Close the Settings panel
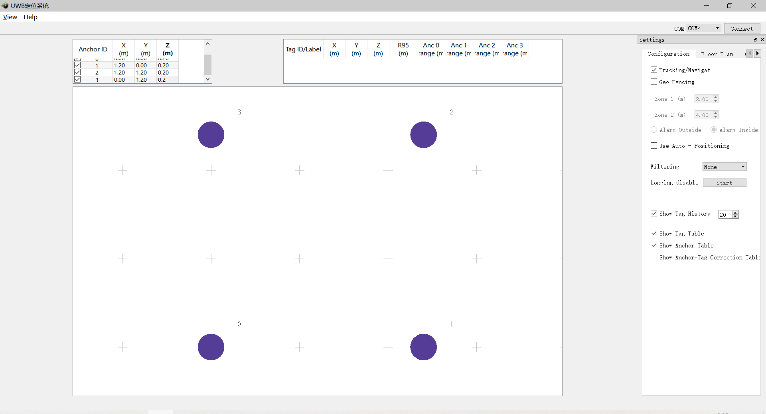The image size is (766, 414). coord(762,40)
